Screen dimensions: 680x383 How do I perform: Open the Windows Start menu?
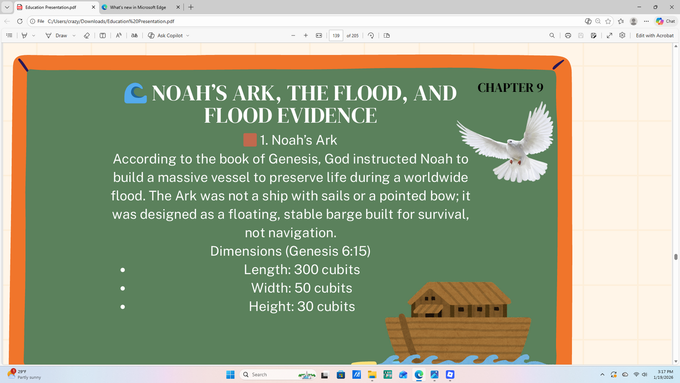(x=230, y=375)
